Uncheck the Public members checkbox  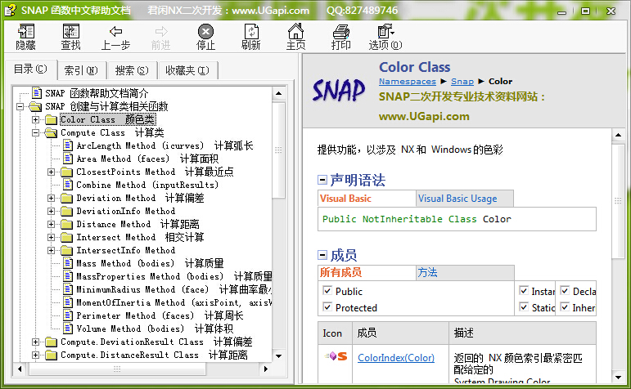pyautogui.click(x=327, y=291)
